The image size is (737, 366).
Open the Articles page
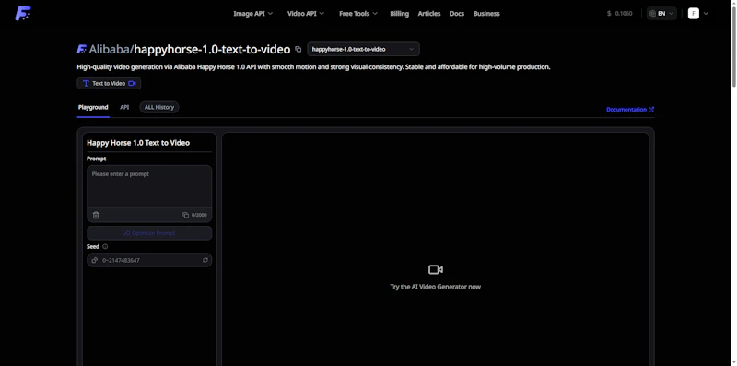[429, 14]
